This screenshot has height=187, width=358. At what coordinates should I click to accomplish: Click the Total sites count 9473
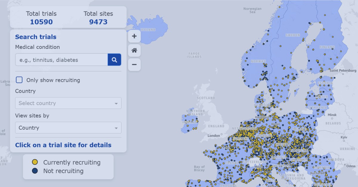(98, 22)
